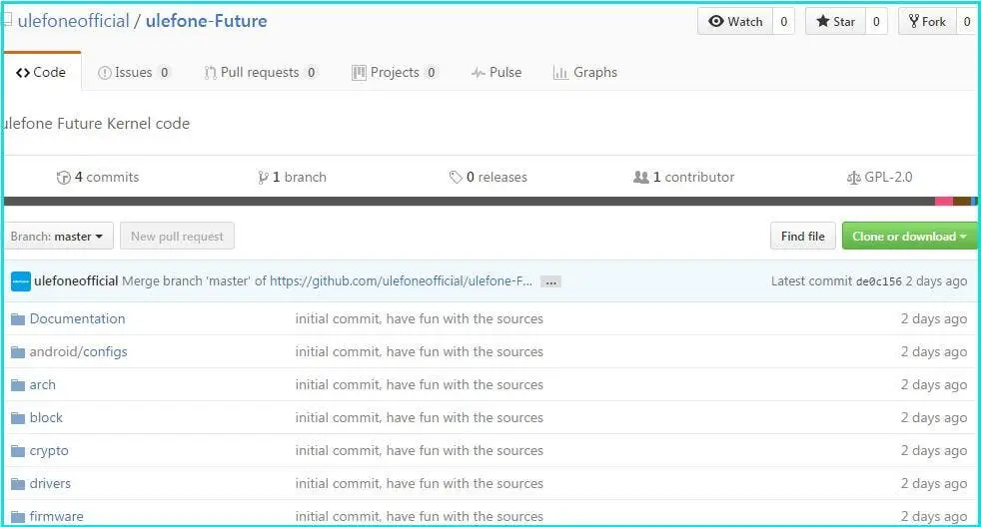Click the commits history clock icon

tap(63, 178)
